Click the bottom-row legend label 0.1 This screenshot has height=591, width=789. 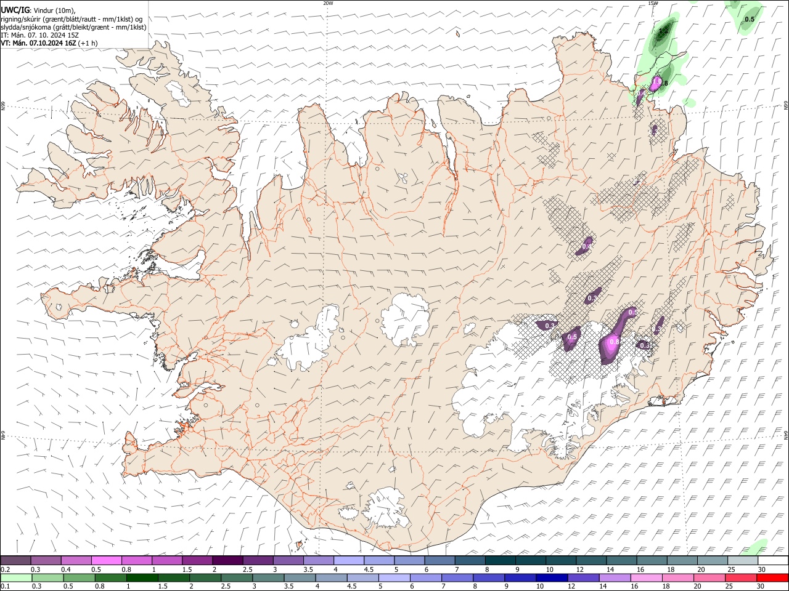click(6, 586)
